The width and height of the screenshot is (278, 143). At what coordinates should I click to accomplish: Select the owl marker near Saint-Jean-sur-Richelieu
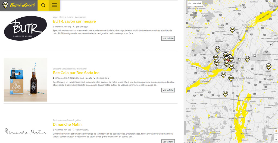coord(231,78)
